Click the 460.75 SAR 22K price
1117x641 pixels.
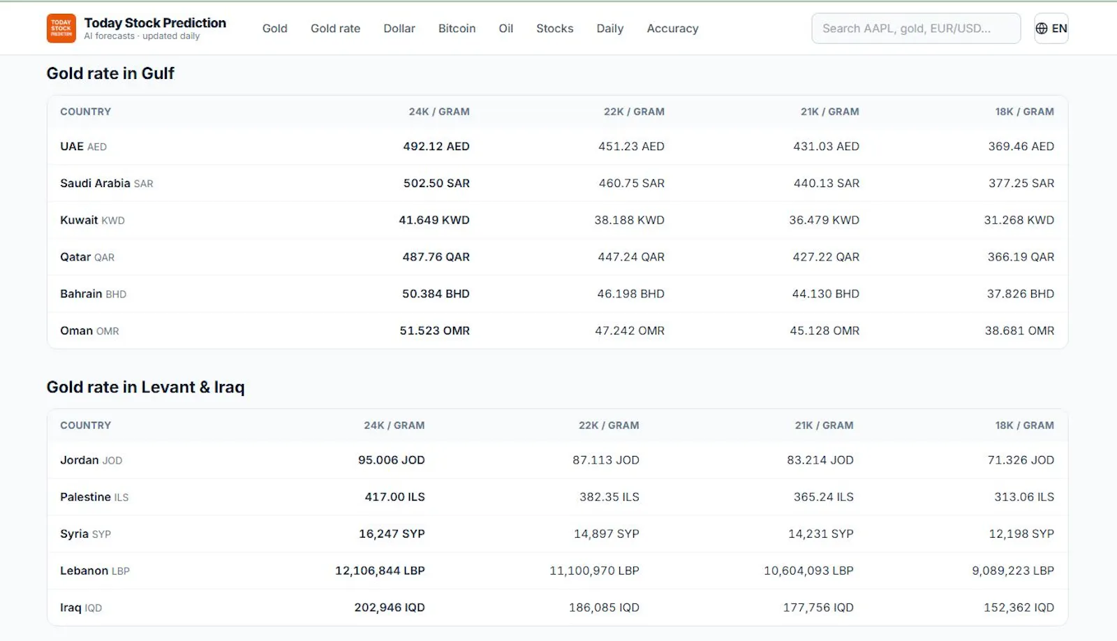(x=631, y=184)
